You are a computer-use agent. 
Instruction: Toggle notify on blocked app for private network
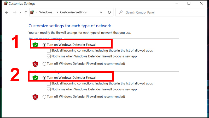click(x=49, y=56)
